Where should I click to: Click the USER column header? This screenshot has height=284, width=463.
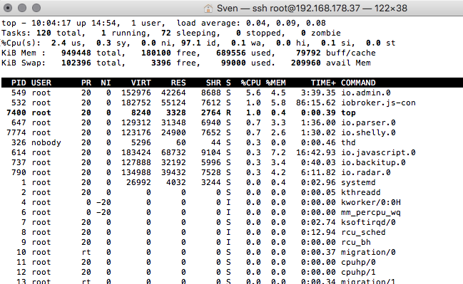point(41,83)
